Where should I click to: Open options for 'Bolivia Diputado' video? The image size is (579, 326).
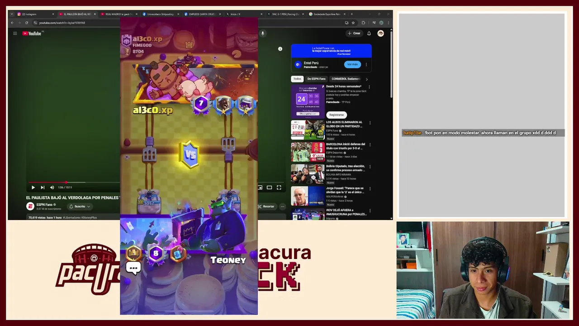click(x=370, y=167)
